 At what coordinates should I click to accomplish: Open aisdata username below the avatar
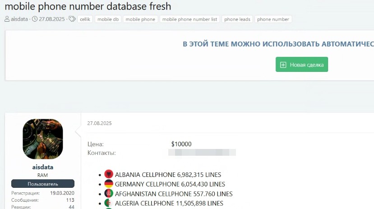point(43,167)
